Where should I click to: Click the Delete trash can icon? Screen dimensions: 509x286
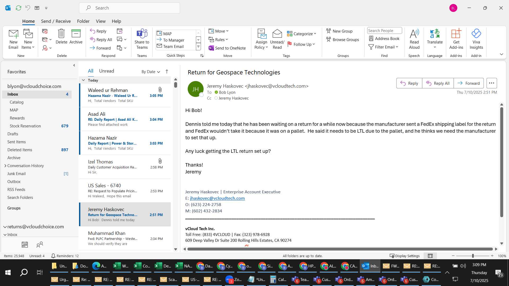point(61,37)
